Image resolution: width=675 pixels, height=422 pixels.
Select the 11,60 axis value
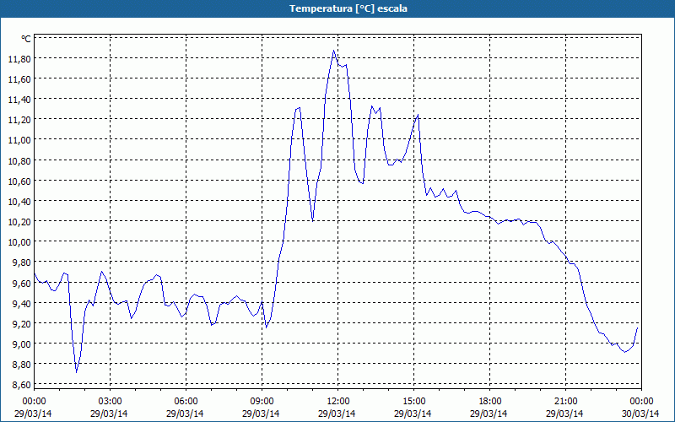coord(19,78)
